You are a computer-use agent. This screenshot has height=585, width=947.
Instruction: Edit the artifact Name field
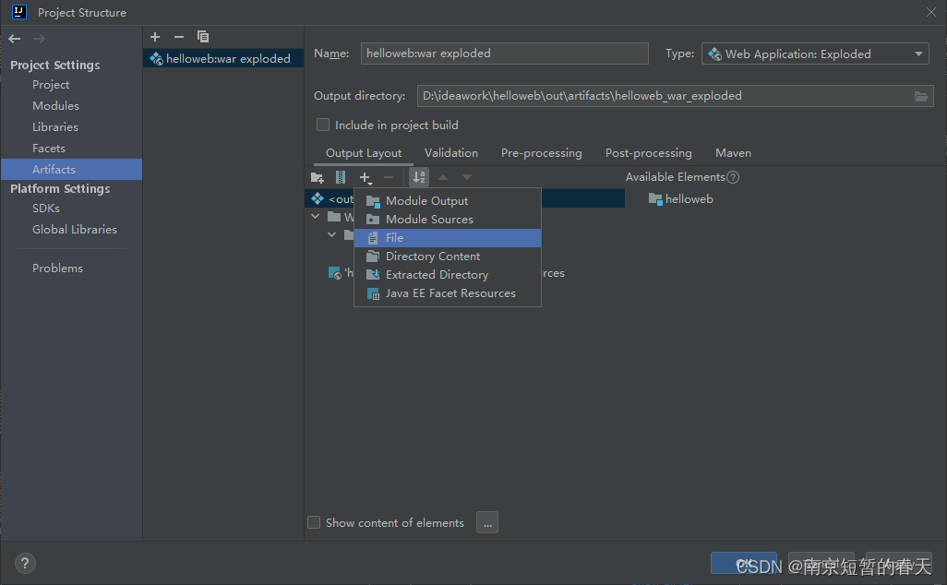click(504, 54)
